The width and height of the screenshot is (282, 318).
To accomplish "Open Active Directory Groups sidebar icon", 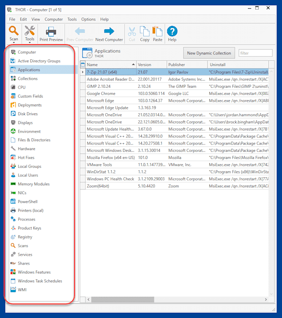I will click(x=13, y=61).
